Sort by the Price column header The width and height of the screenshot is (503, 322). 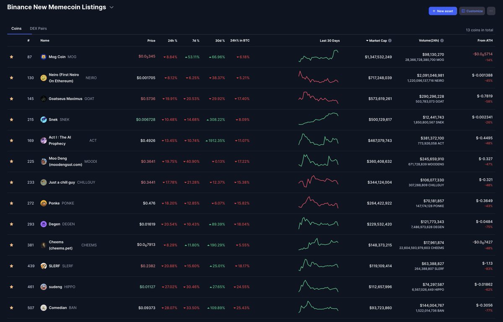click(151, 41)
